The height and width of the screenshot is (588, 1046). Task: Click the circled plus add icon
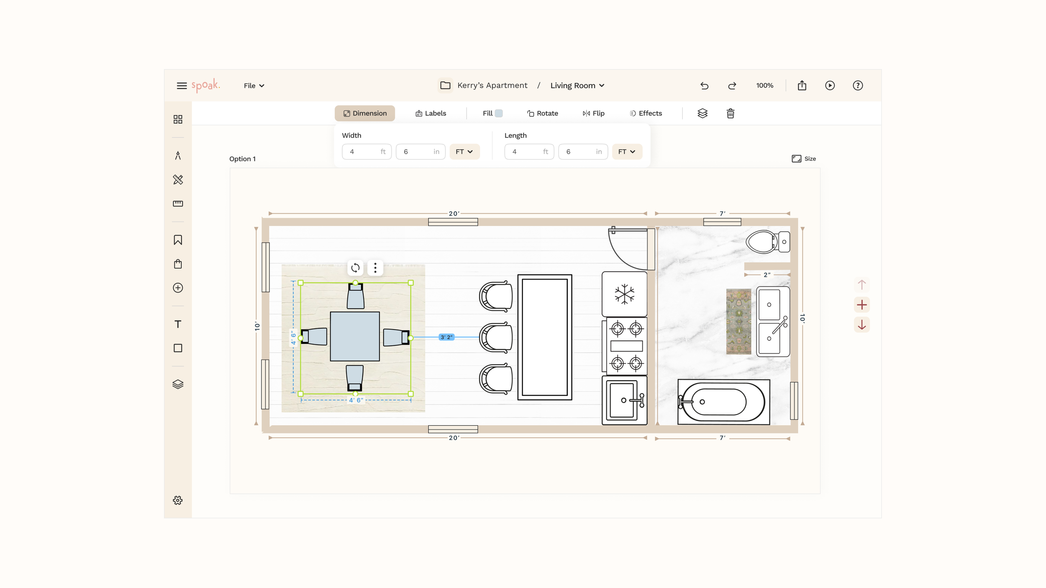[x=178, y=288]
